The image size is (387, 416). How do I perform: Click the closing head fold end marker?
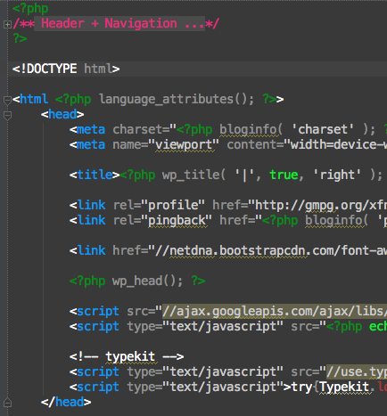[7, 403]
